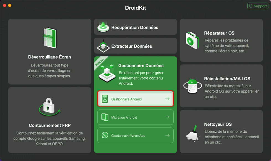This screenshot has height=161, width=271.
Task: Click the phone icon in Gestionnaire Android row
Action: (105, 99)
